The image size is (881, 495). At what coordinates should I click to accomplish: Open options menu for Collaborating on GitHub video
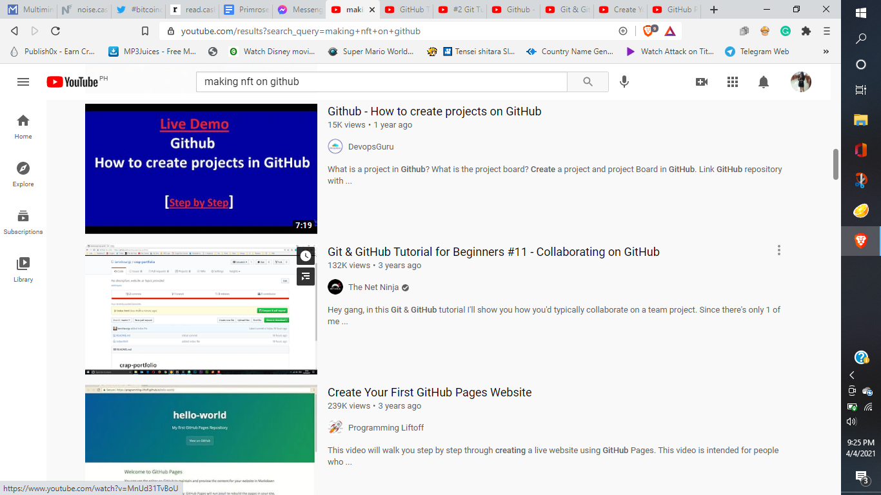[779, 250]
